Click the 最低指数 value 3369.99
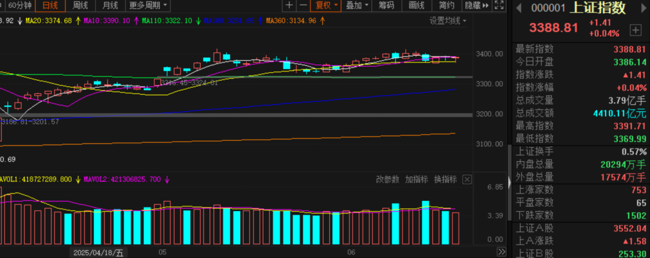The image size is (650, 258). click(x=630, y=138)
